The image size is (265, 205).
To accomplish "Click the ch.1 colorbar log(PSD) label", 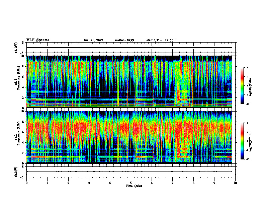I will [x=251, y=87].
